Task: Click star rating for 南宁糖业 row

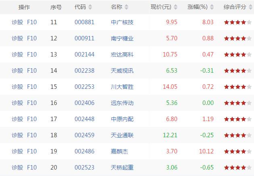Action: click(x=237, y=38)
